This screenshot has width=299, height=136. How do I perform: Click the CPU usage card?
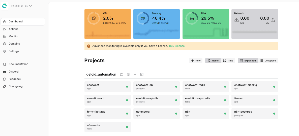pos(108,24)
